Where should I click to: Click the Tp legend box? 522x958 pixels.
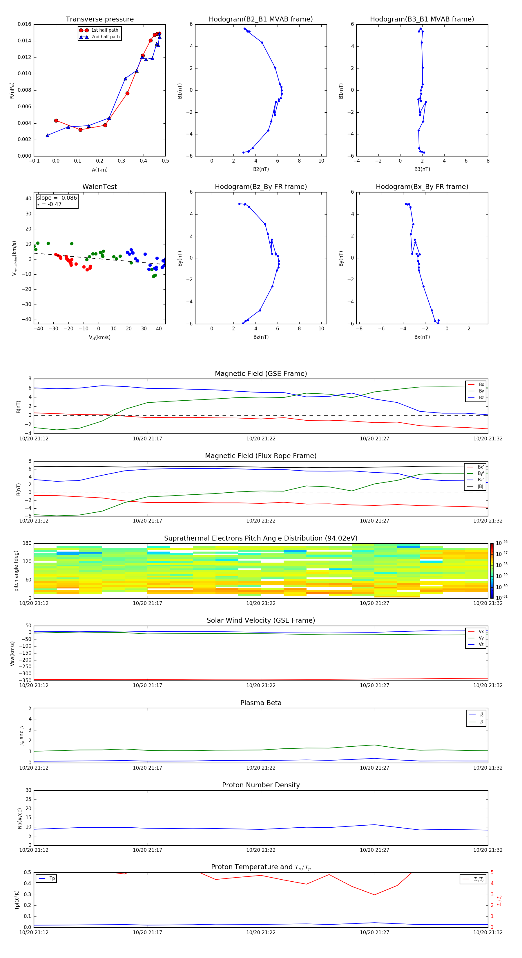(x=46, y=878)
